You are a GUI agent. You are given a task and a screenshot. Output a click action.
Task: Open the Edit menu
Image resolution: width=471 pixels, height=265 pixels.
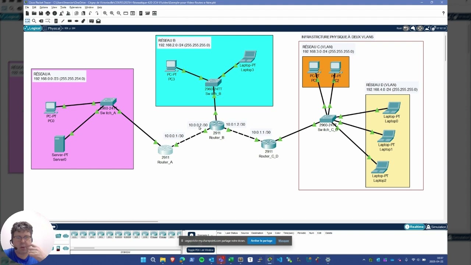(34, 7)
